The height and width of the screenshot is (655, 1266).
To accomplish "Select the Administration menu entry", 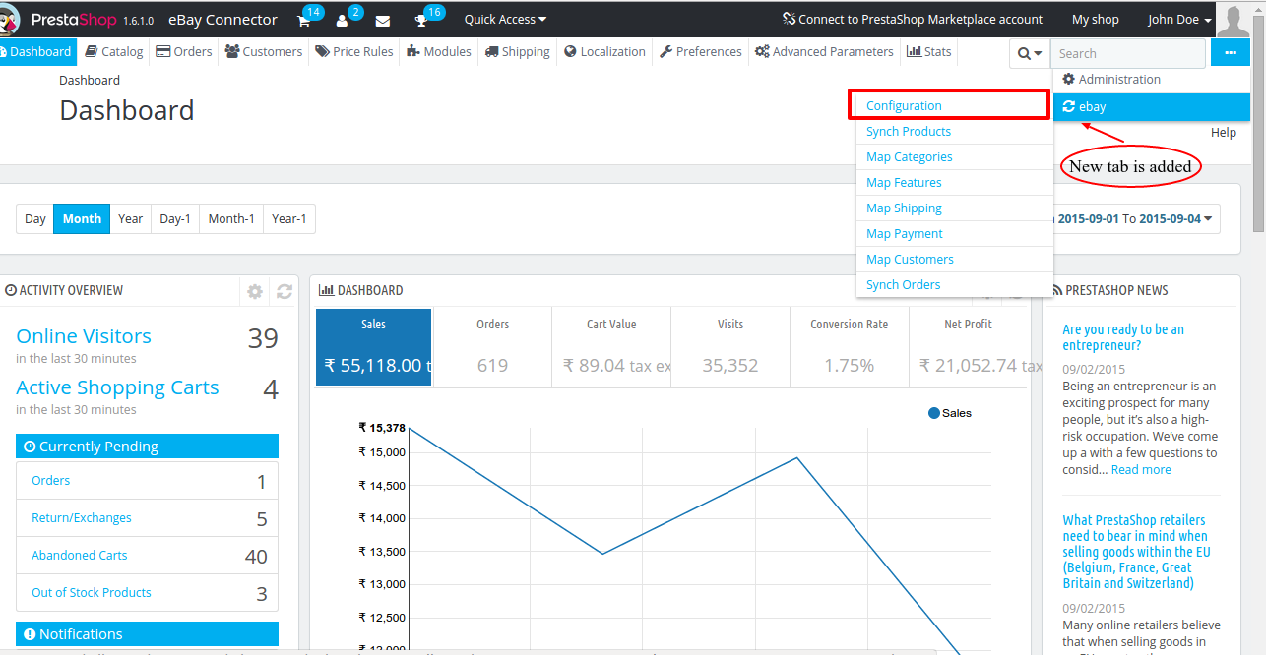I will (1152, 80).
